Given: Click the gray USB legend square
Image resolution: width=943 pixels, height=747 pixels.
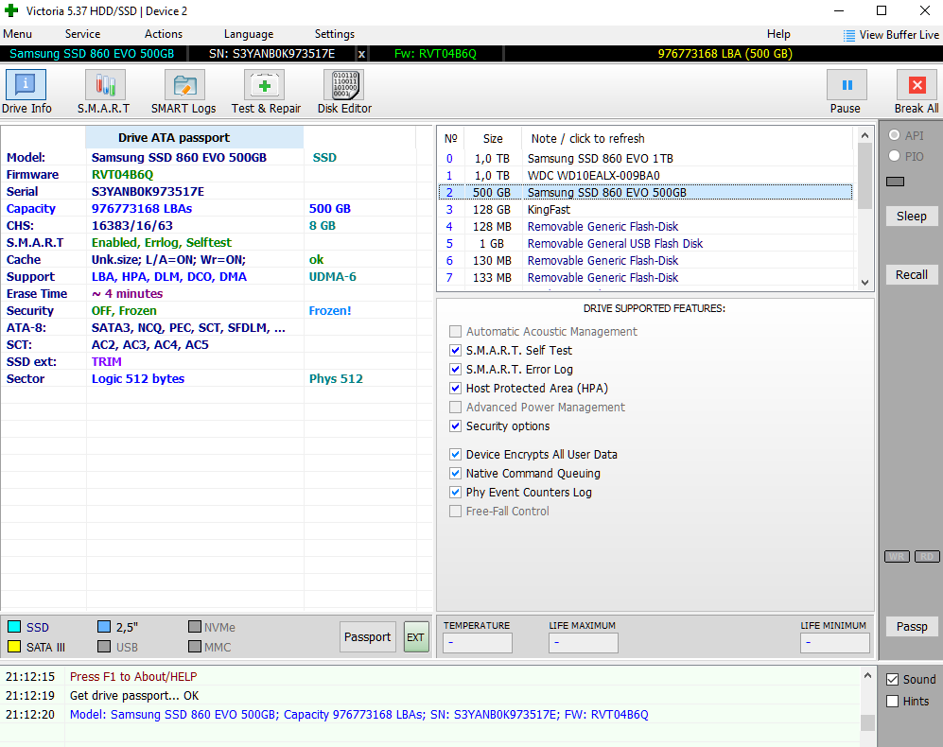Looking at the screenshot, I should click(104, 647).
